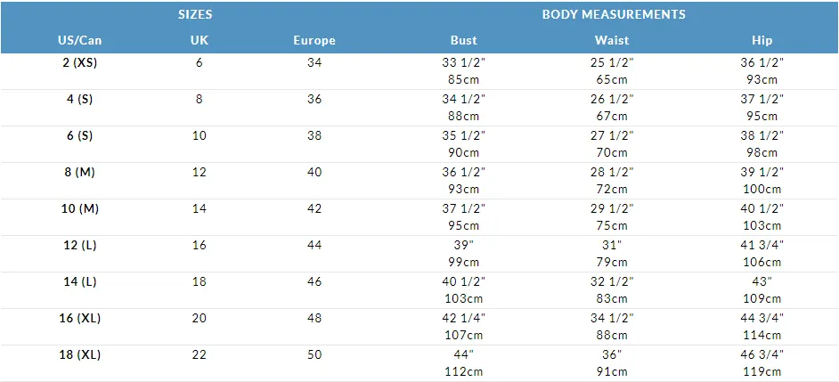The height and width of the screenshot is (382, 839).
Task: Click the 119cm hip measurement
Action: coord(762,372)
